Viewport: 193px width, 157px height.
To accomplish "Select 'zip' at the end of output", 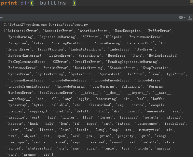I will (x=46, y=154).
